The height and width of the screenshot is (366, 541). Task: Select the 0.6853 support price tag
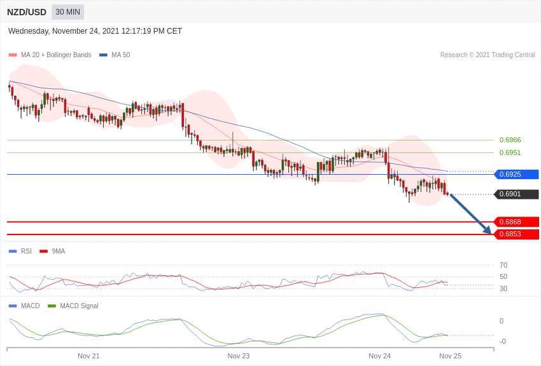coord(517,234)
